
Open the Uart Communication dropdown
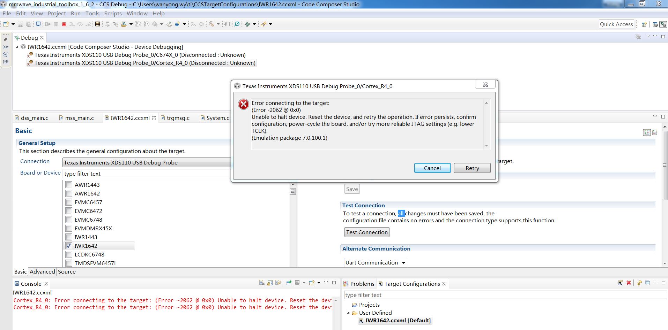(x=376, y=262)
